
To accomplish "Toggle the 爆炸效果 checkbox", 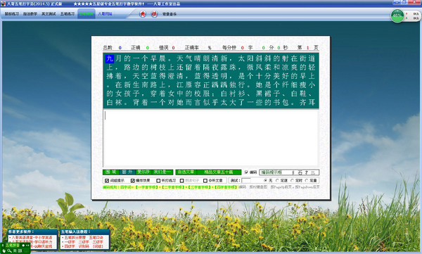I will (x=132, y=180).
